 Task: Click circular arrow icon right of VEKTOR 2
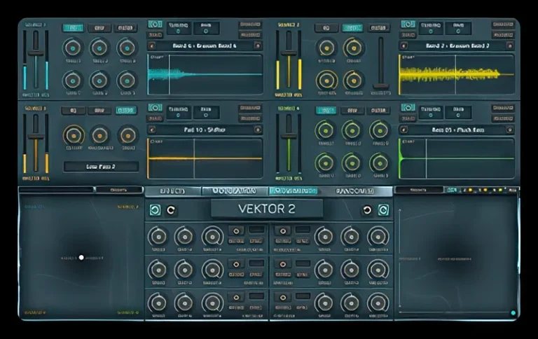[367, 210]
